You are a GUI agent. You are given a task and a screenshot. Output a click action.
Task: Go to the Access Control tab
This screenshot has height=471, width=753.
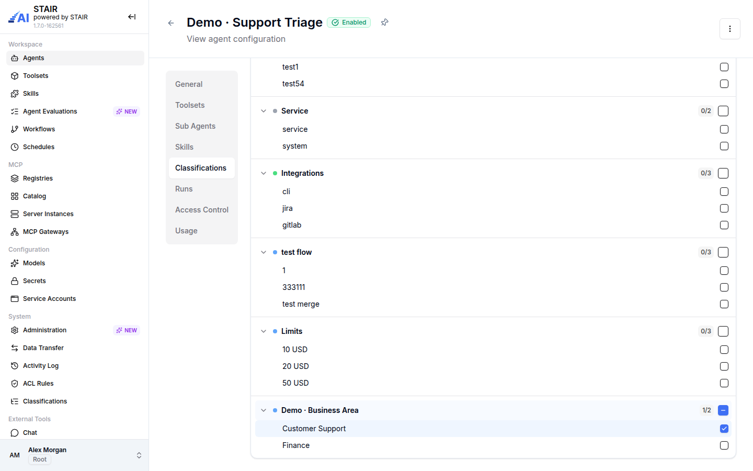[202, 210]
